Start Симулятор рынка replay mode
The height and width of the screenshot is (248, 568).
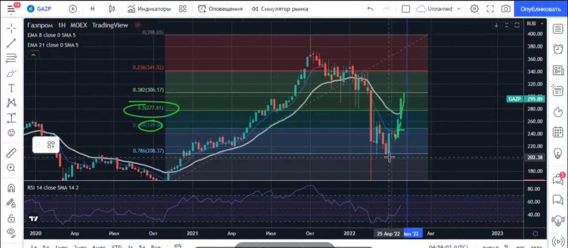pyautogui.click(x=280, y=9)
